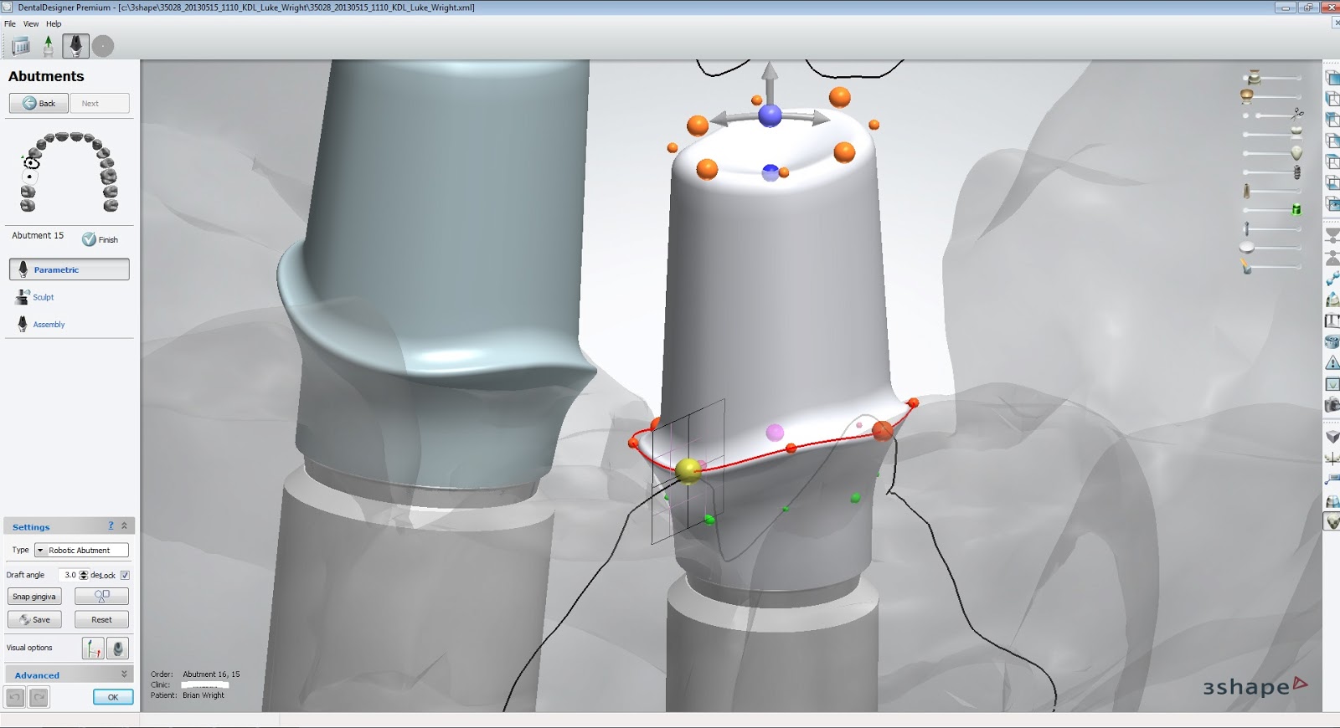Image resolution: width=1340 pixels, height=728 pixels.
Task: Toggle the abutment shape visual option
Action: (x=118, y=648)
